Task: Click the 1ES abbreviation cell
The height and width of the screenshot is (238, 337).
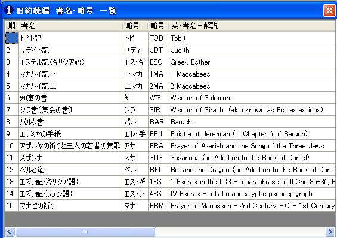Action: click(x=159, y=182)
